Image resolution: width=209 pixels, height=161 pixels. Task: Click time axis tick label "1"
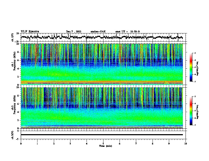click(x=37, y=144)
